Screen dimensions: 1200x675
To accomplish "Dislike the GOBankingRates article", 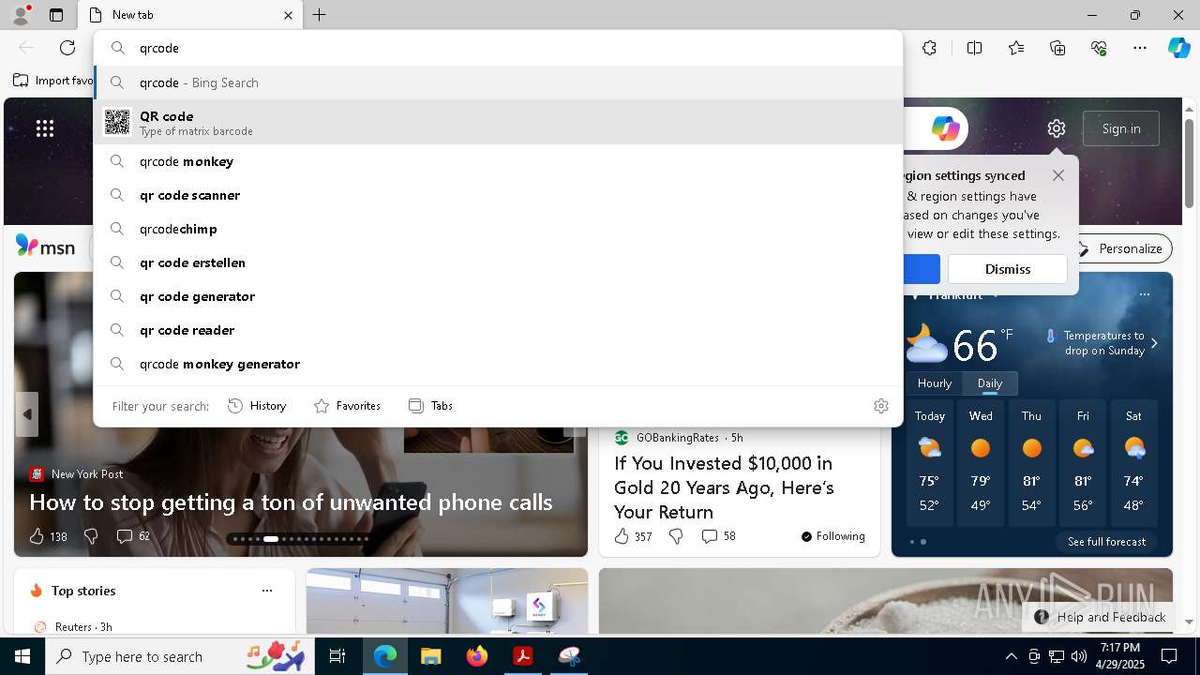I will [x=676, y=536].
